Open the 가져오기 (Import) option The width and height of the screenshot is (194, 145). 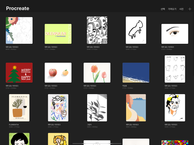(x=172, y=9)
